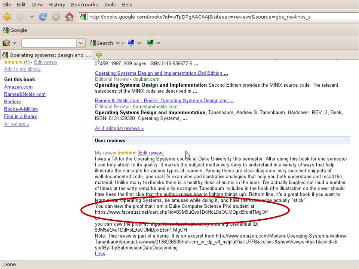Expand the search box history dropdown
The width and height of the screenshot is (359, 269).
point(81,43)
